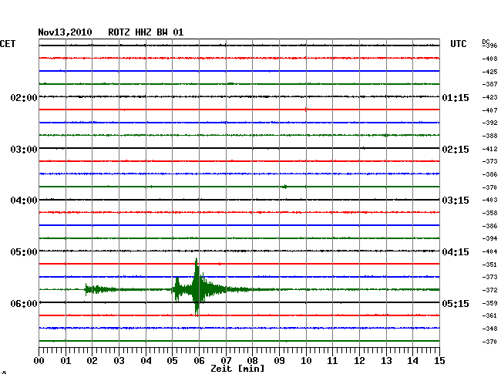Click the 04:15 UTC time label
Screen dimensions: 501x381
[x=456, y=252]
